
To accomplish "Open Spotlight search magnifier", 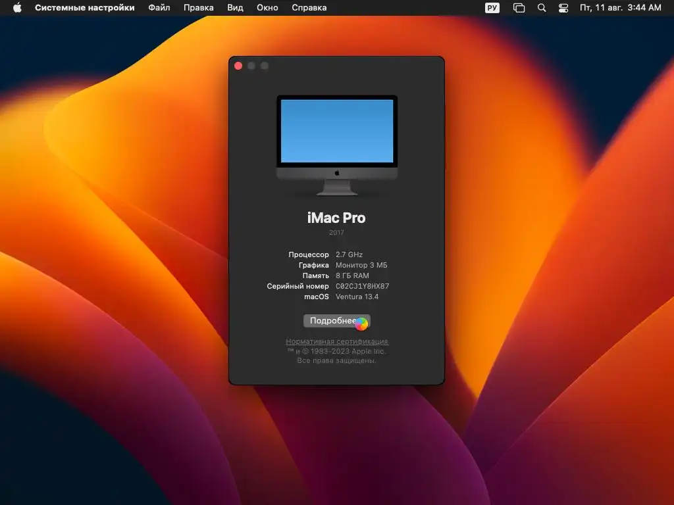I will pos(542,8).
